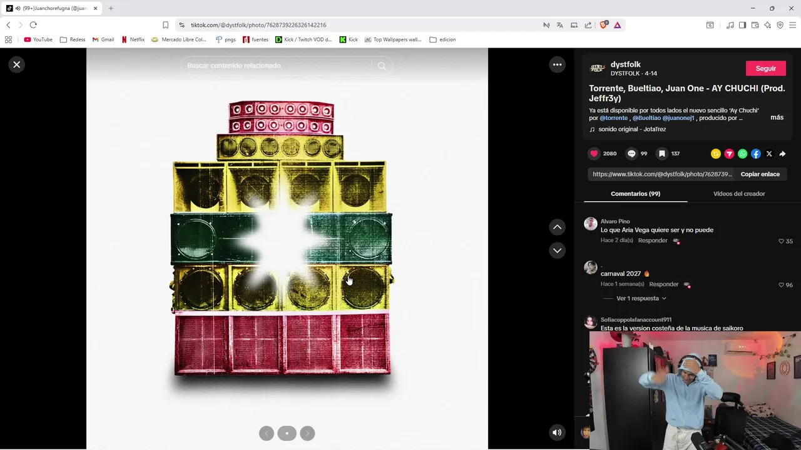Image resolution: width=801 pixels, height=450 pixels.
Task: Share the post to WhatsApp
Action: (x=742, y=154)
